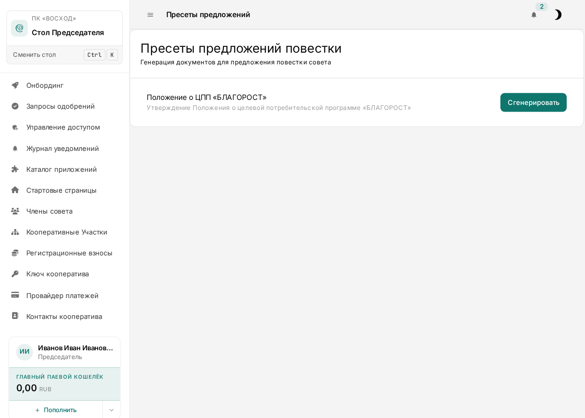Screen dimensions: 585x418
Task: Click the Стол Председателя header card
Action: coord(64,28)
